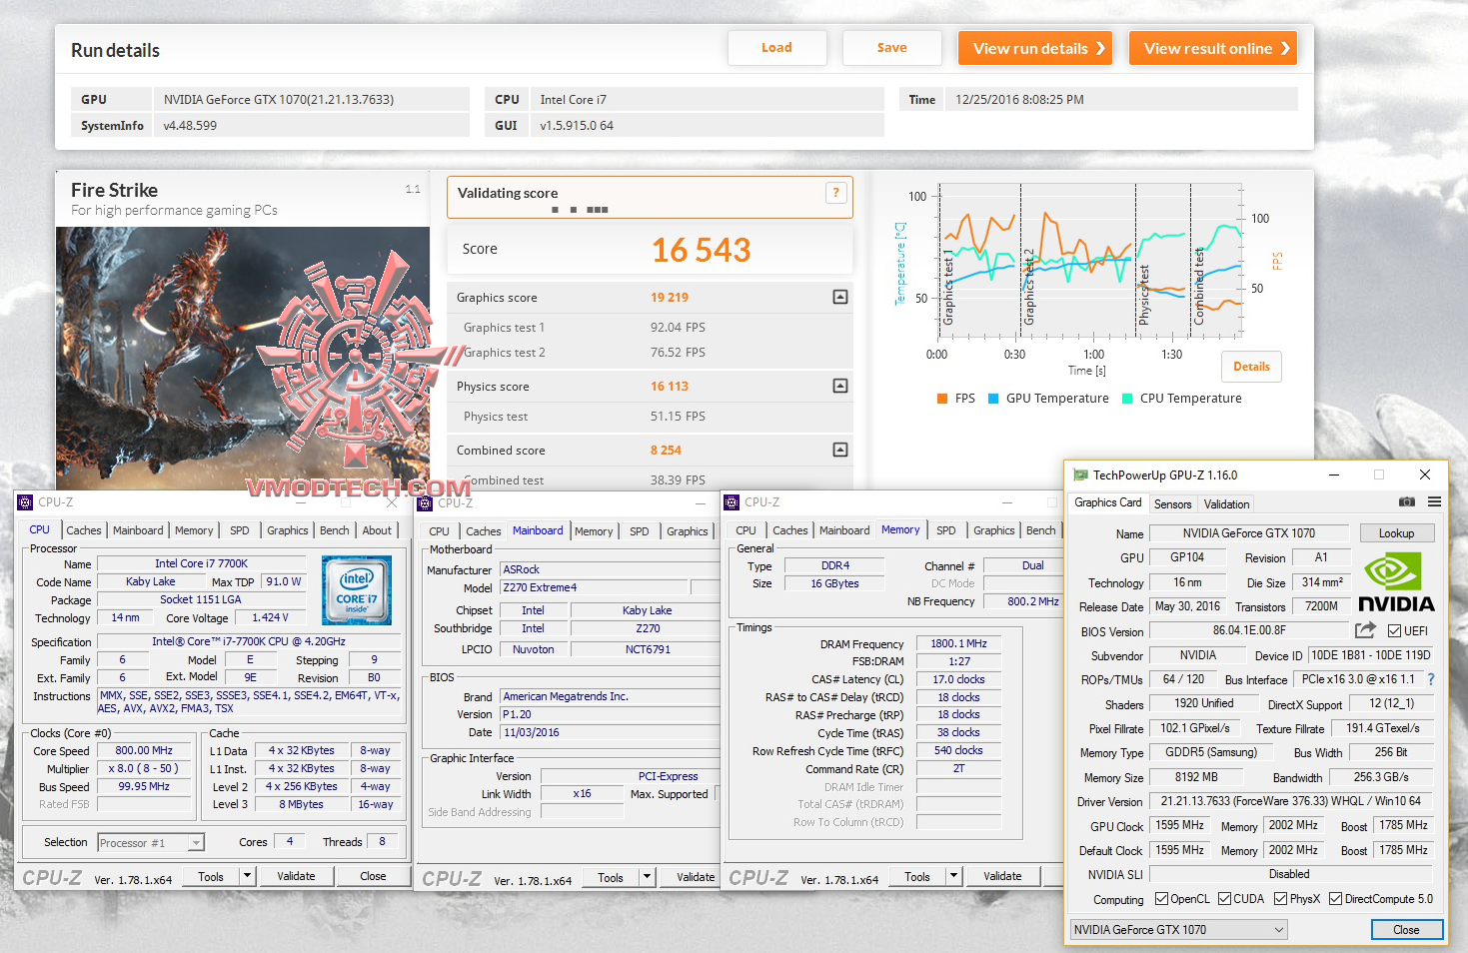Toggle the CUDA checkbox
Image resolution: width=1468 pixels, height=953 pixels.
[x=1224, y=899]
